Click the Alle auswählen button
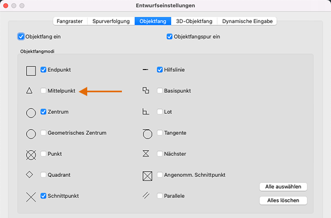Image resolution: width=331 pixels, height=218 pixels. 283,187
